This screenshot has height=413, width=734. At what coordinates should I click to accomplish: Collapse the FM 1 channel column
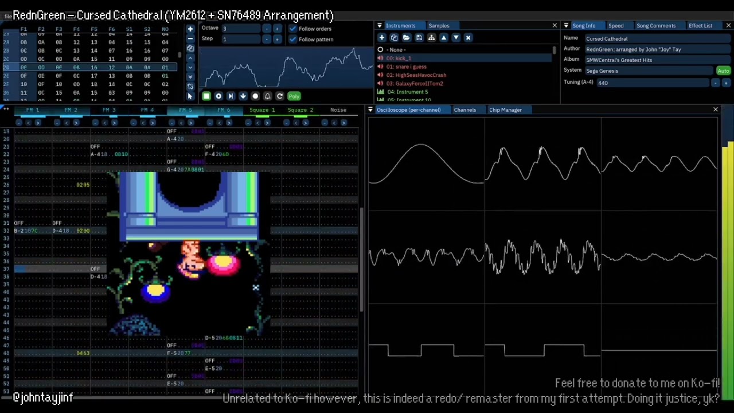pyautogui.click(x=19, y=123)
